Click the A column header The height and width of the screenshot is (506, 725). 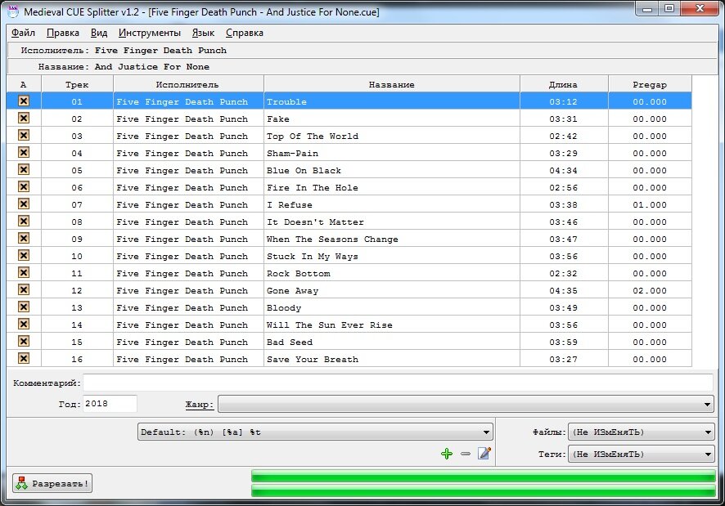coord(24,84)
